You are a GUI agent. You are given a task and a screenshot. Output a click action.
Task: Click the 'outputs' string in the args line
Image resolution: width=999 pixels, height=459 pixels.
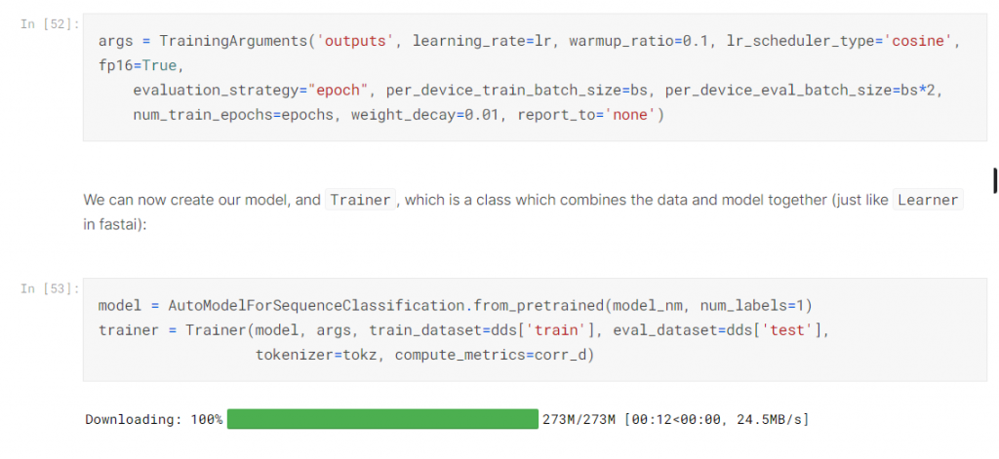click(x=355, y=41)
